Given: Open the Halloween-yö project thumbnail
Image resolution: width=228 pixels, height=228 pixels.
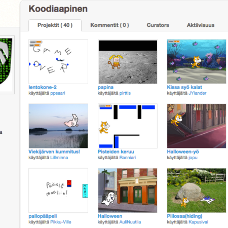Looking at the screenshot, I should (x=197, y=126).
